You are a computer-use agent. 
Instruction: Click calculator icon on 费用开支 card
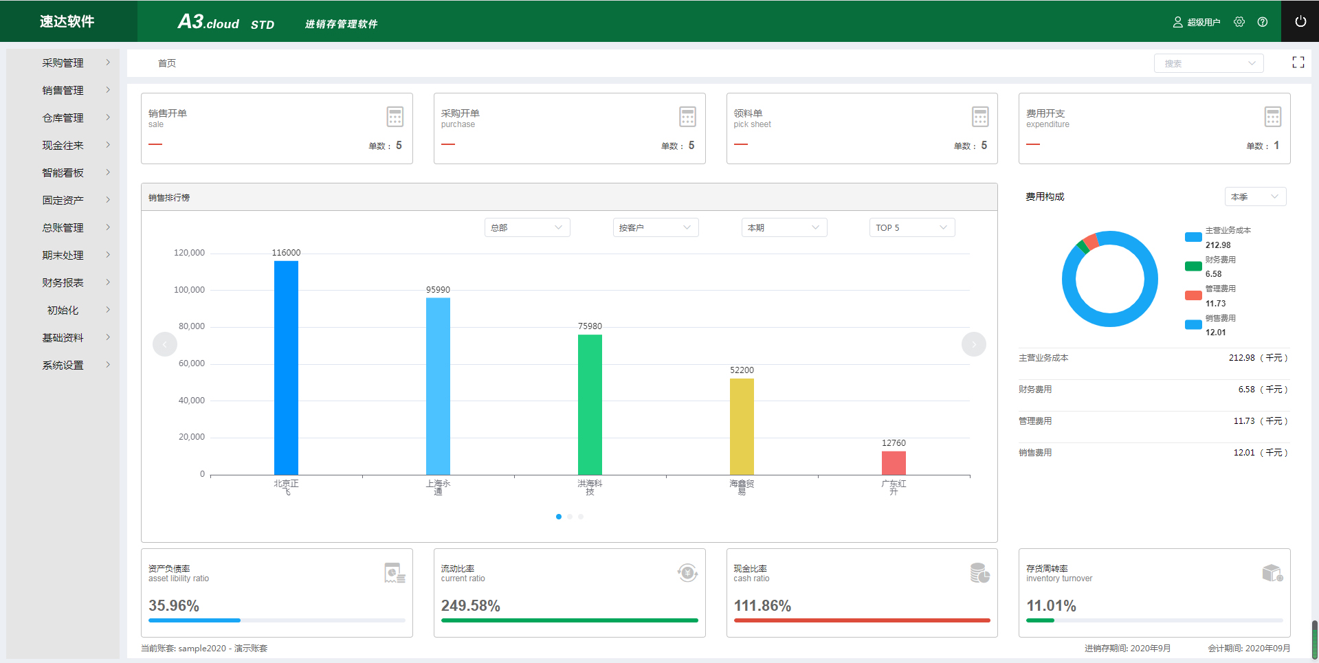(1272, 117)
